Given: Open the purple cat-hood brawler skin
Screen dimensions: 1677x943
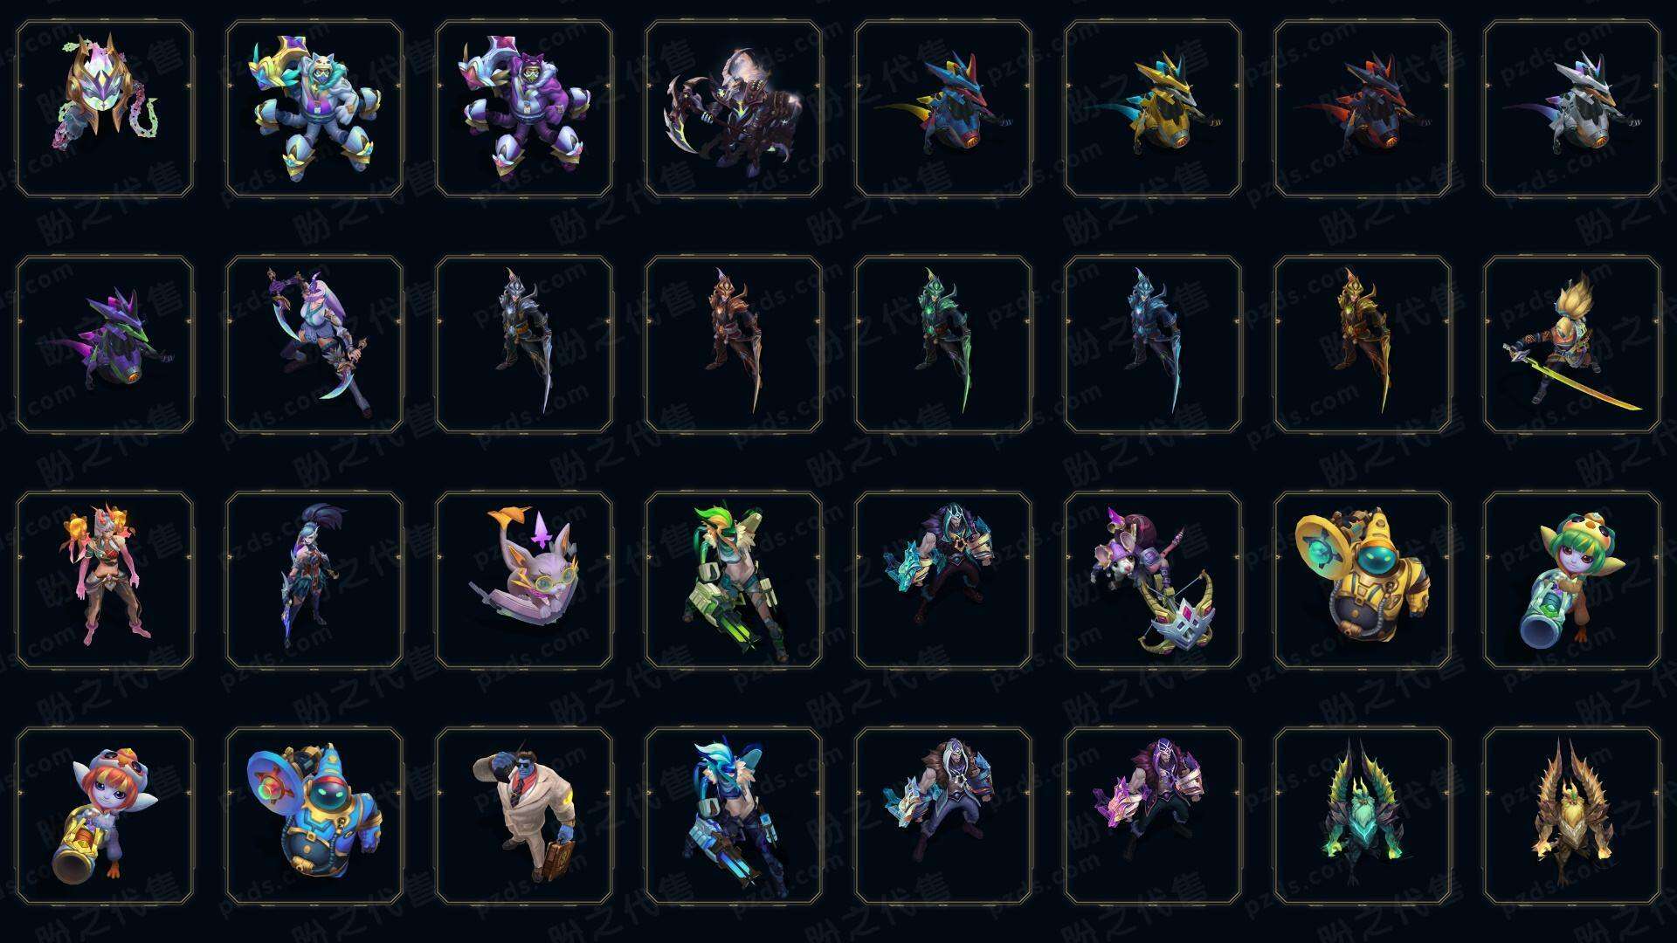Looking at the screenshot, I should [524, 109].
